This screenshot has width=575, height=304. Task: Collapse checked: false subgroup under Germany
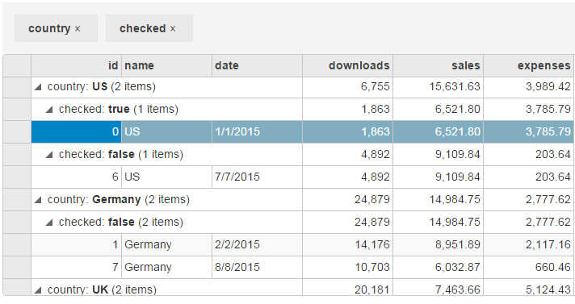coord(49,223)
